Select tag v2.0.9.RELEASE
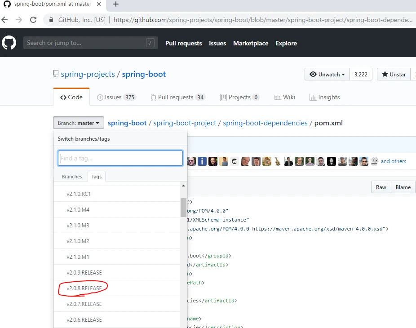The width and height of the screenshot is (416, 328). tap(117, 273)
